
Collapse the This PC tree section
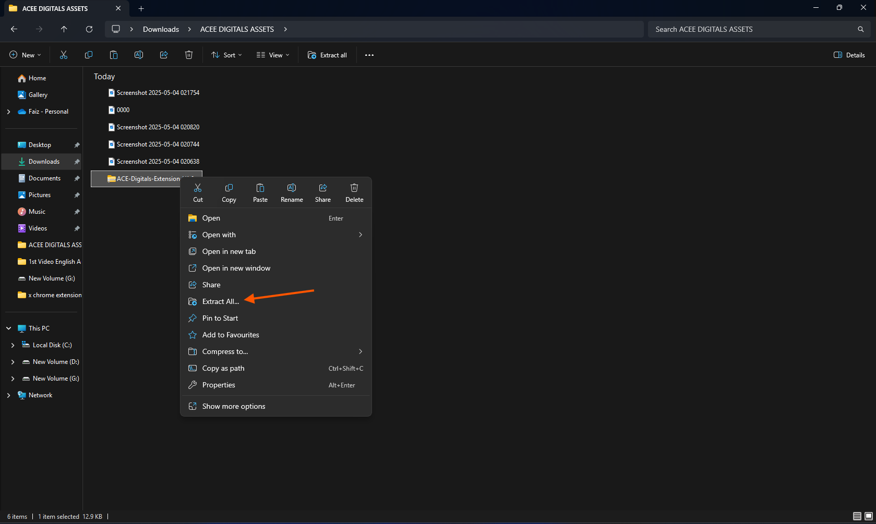coord(9,328)
